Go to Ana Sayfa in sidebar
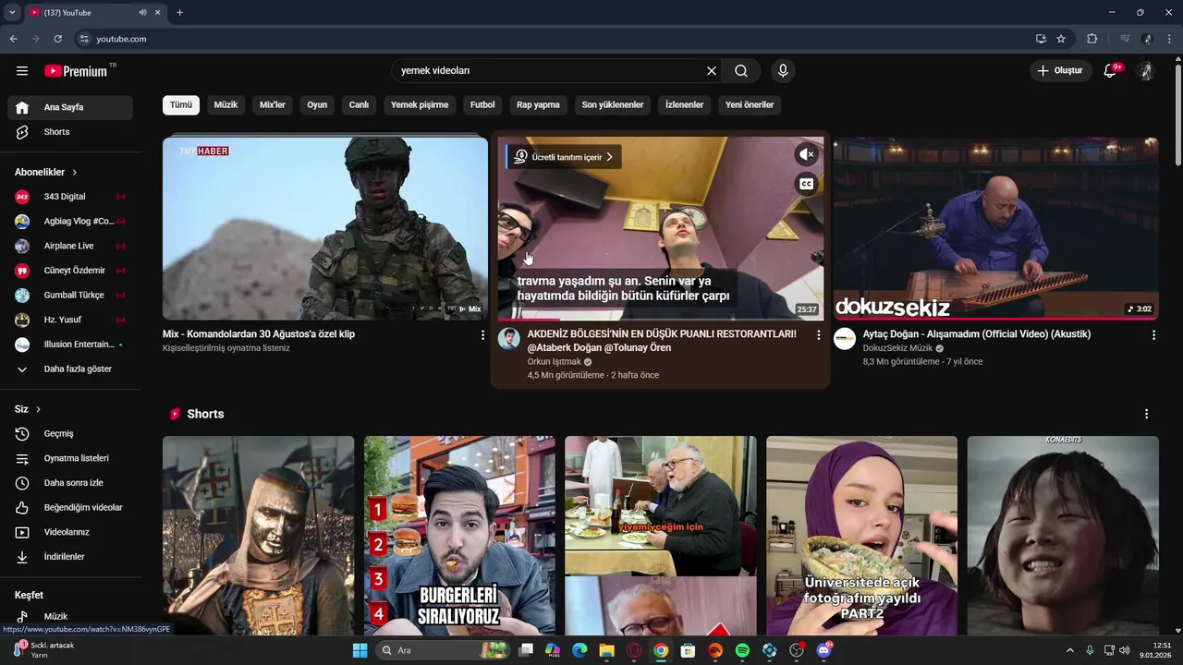The image size is (1183, 665). point(70,107)
